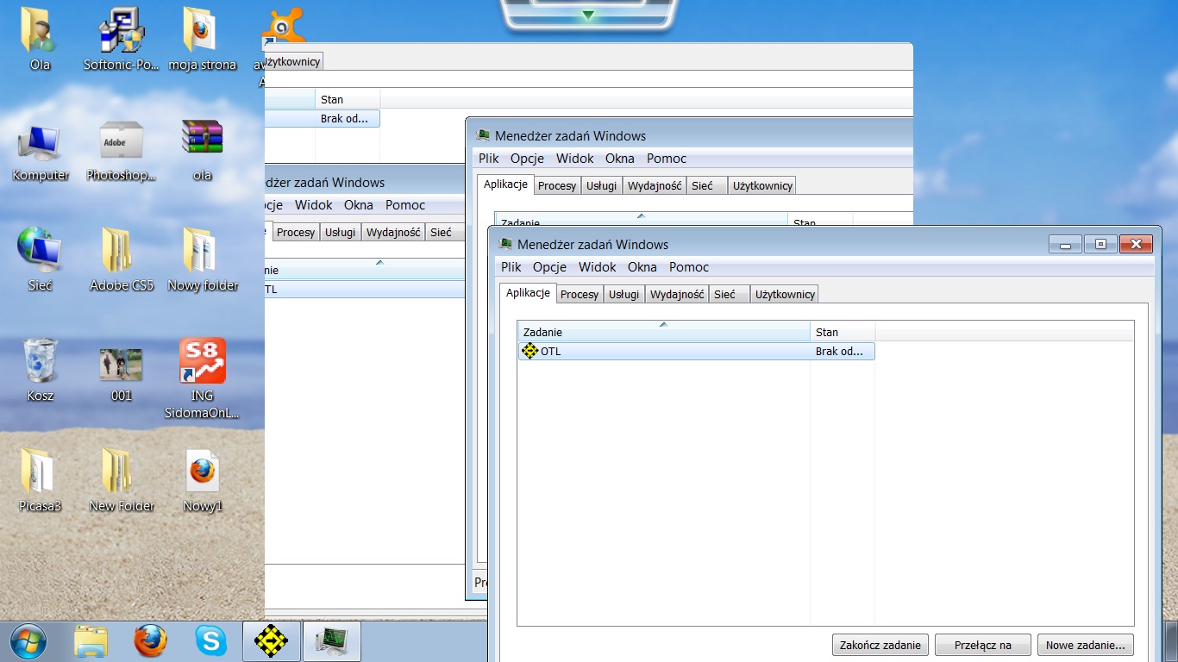This screenshot has width=1178, height=662.
Task: Click the Nowe zadanie... button
Action: pyautogui.click(x=1086, y=645)
